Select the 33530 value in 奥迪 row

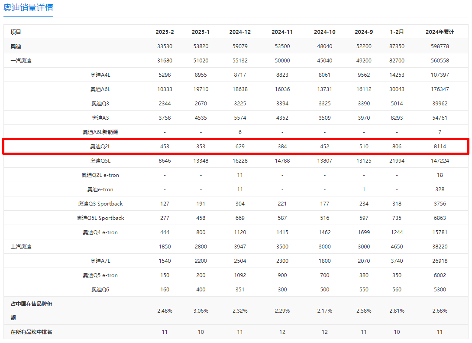point(165,46)
